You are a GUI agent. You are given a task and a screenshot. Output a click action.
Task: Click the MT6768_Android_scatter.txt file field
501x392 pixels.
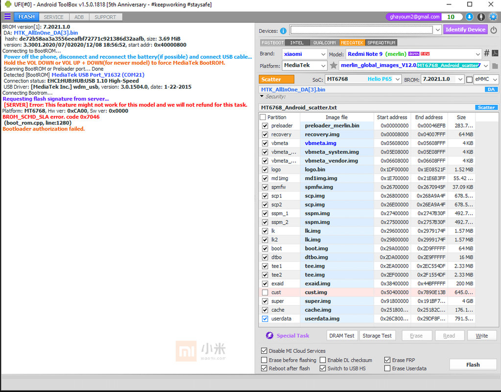(378, 107)
